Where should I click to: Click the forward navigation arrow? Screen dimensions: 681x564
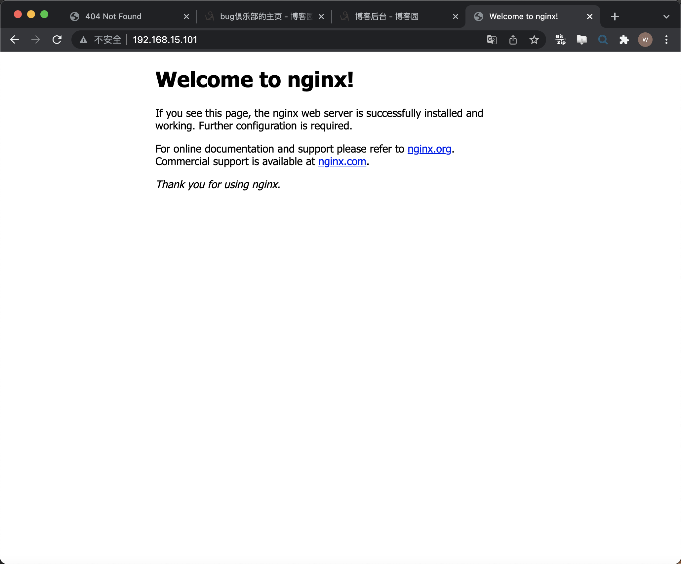(x=36, y=40)
